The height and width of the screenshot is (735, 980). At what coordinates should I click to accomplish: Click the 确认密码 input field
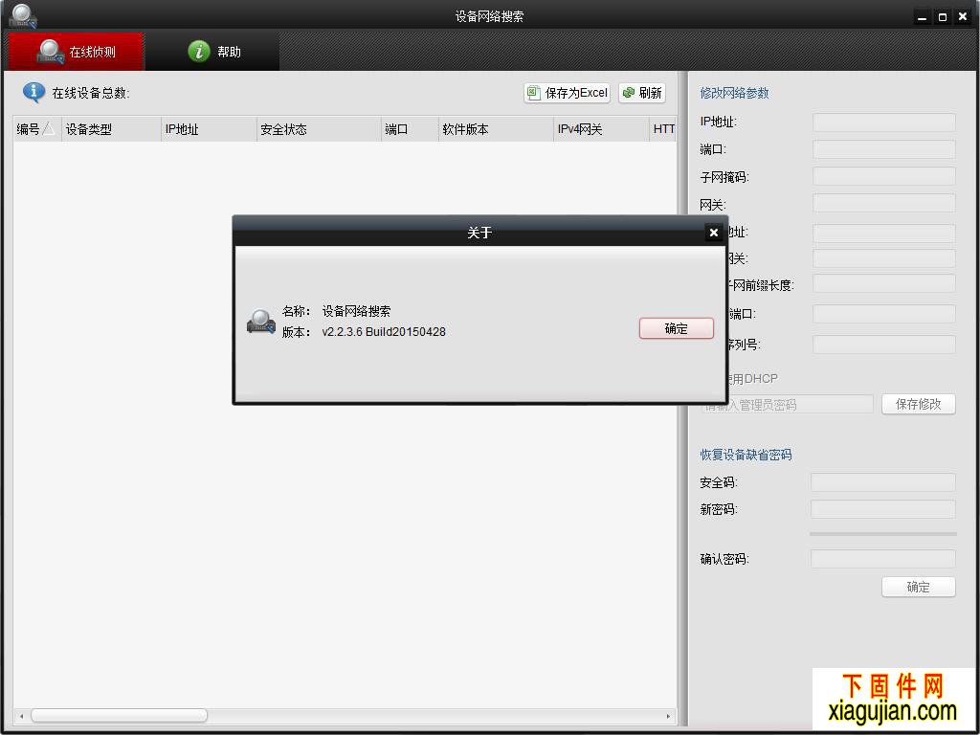click(x=882, y=559)
